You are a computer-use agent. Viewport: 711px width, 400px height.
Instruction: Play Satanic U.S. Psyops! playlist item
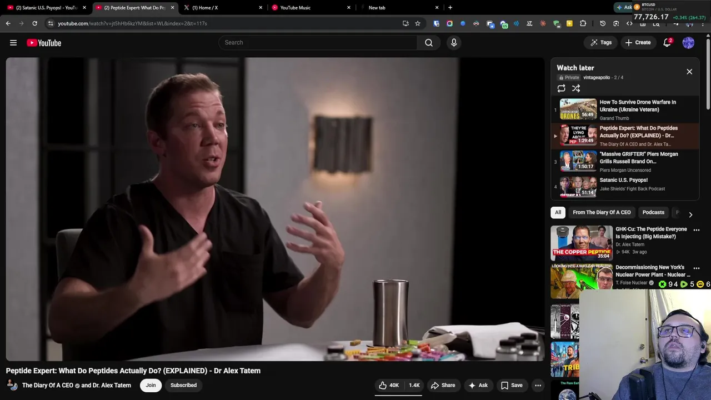pos(625,188)
